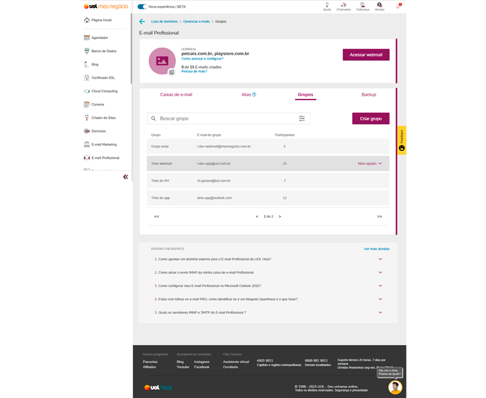Click the Criar grupo button

click(x=371, y=118)
